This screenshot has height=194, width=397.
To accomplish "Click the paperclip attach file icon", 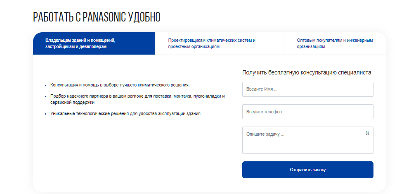I will click(367, 133).
